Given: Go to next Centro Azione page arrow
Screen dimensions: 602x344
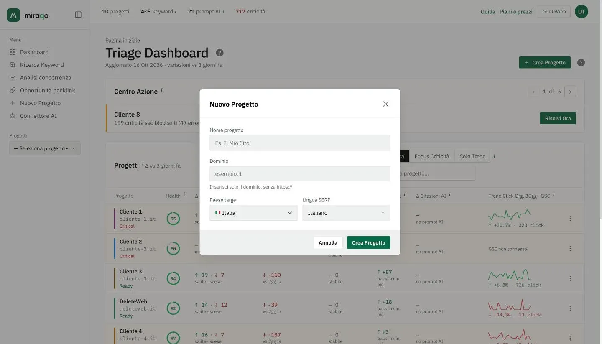Looking at the screenshot, I should (570, 92).
